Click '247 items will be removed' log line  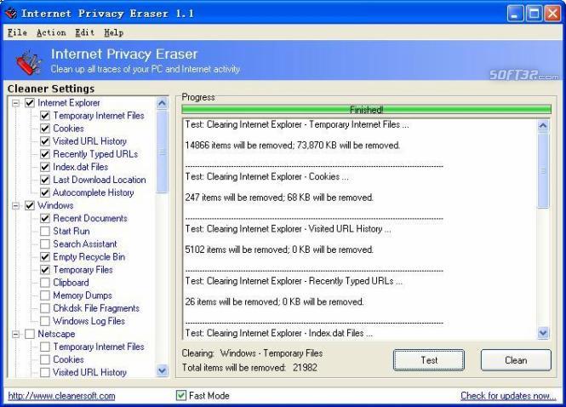(x=279, y=198)
